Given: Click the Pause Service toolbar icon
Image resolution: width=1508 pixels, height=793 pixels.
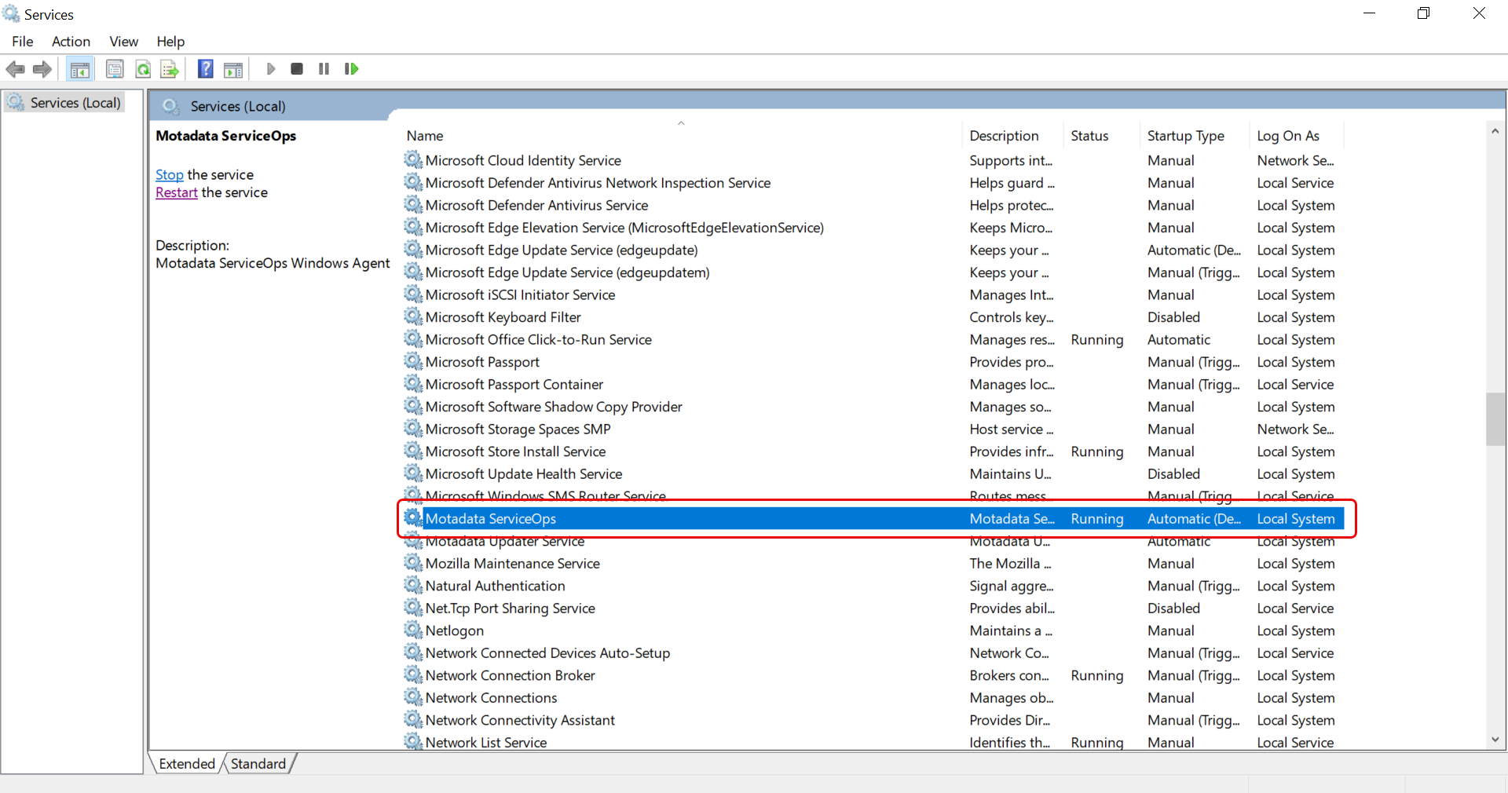Looking at the screenshot, I should point(324,69).
